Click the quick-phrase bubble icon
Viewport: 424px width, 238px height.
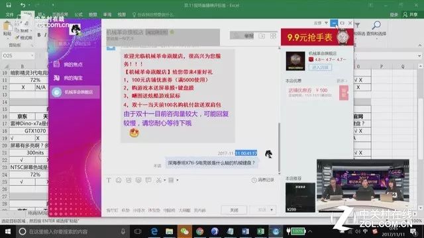[148, 180]
